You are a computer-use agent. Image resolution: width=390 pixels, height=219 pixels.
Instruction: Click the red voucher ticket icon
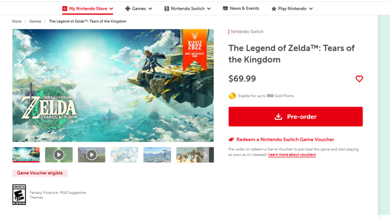pos(232,139)
